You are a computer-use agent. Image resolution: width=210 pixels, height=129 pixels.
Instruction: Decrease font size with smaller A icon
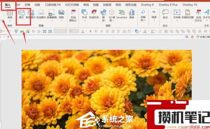pos(101,31)
